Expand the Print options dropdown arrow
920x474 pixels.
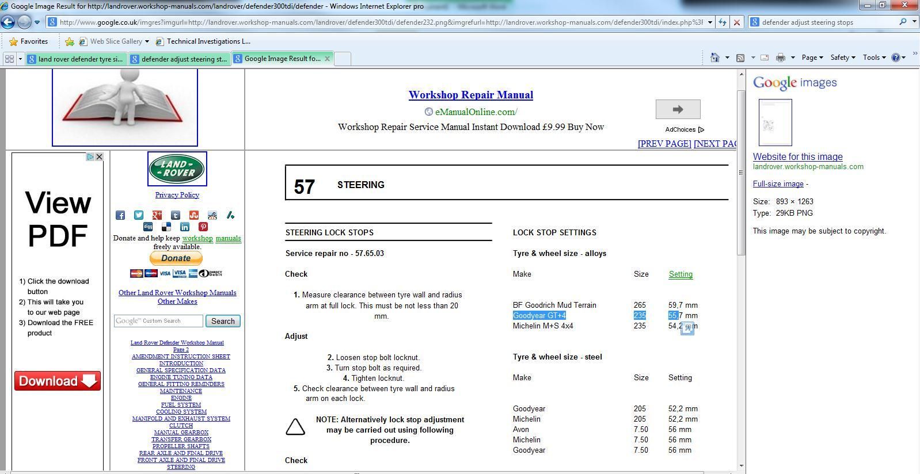pyautogui.click(x=793, y=58)
